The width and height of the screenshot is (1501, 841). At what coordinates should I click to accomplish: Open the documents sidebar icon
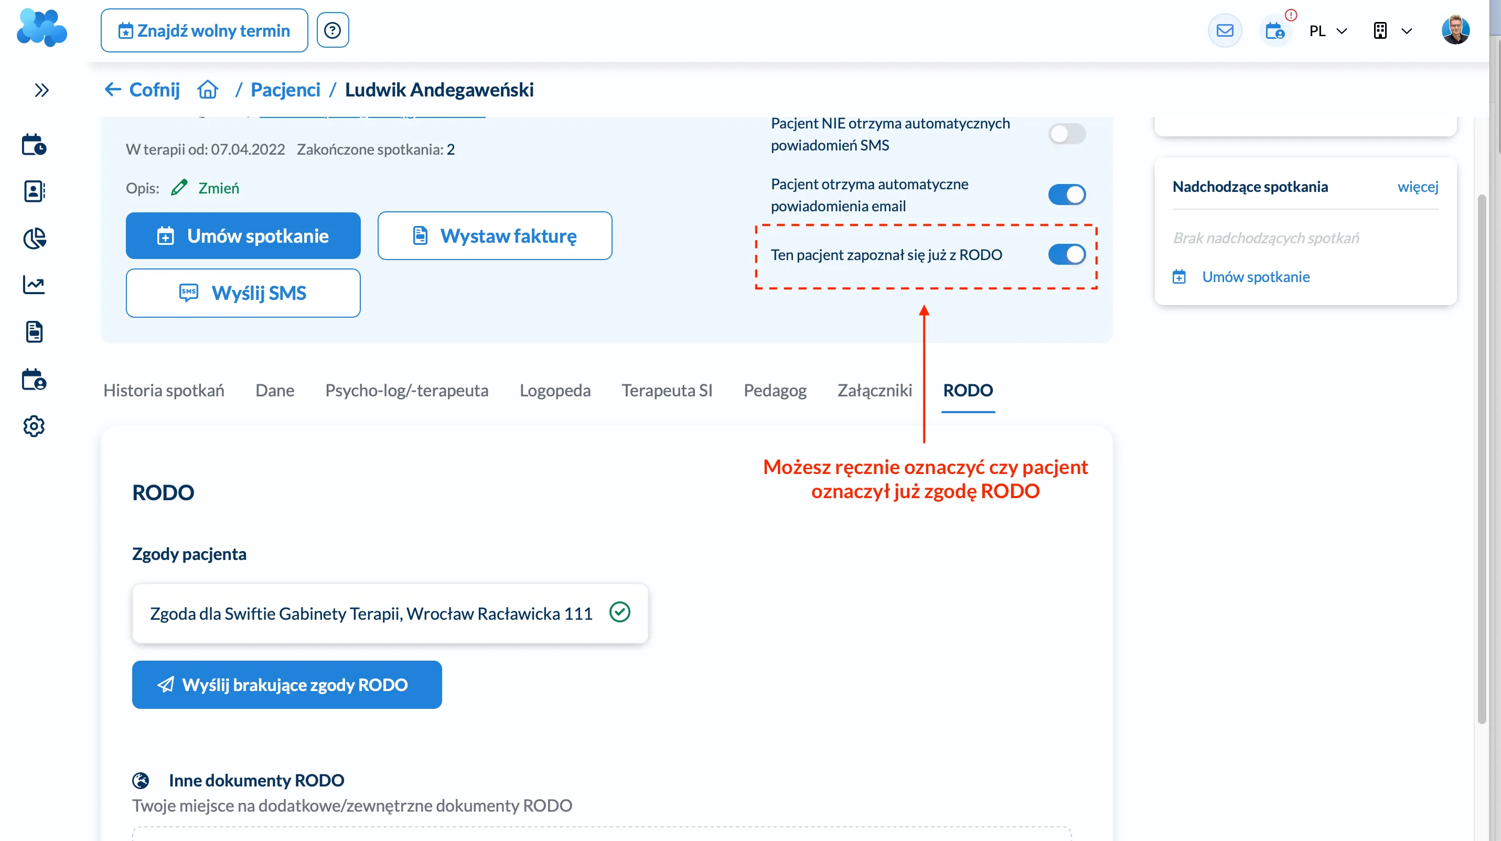coord(35,332)
